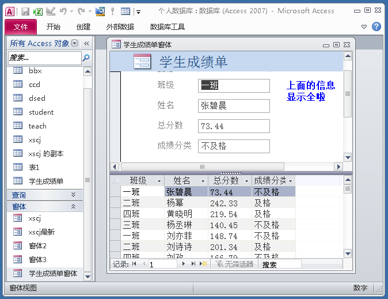The height and width of the screenshot is (299, 388).
Task: Select the 学生成绩单窗体 form item
Action: [x=45, y=274]
